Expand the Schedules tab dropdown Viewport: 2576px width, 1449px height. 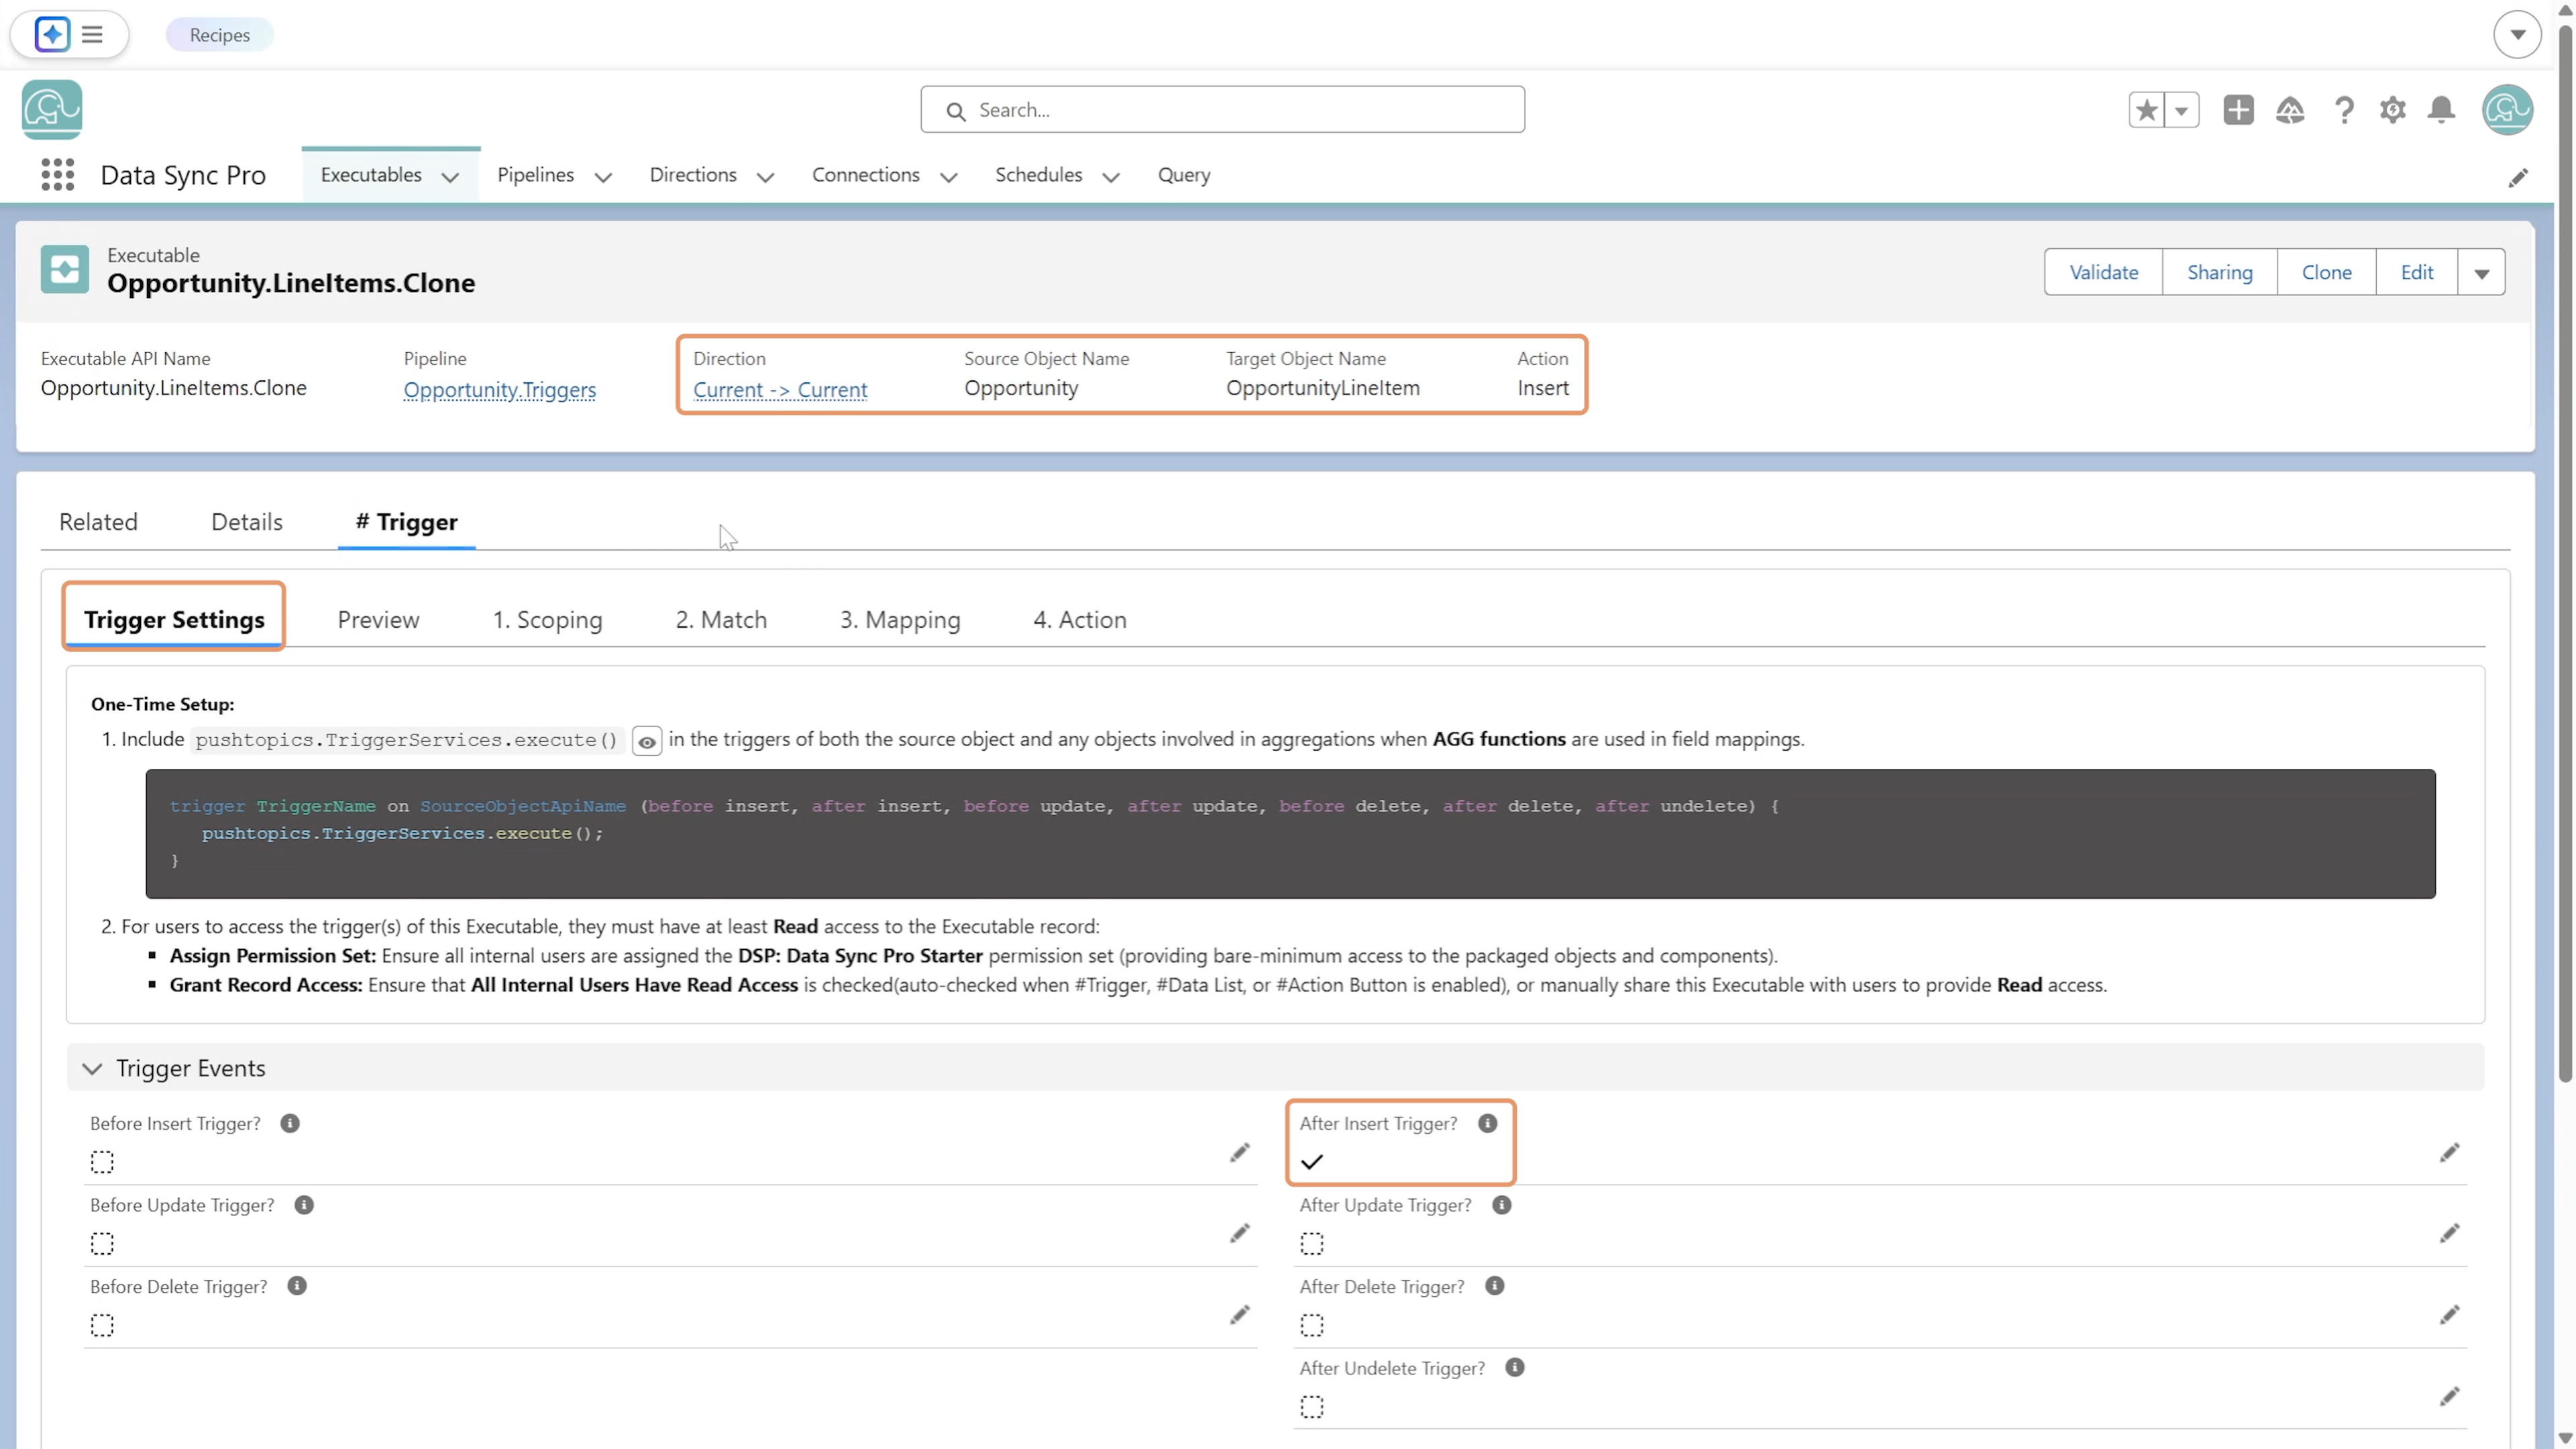pyautogui.click(x=1111, y=177)
